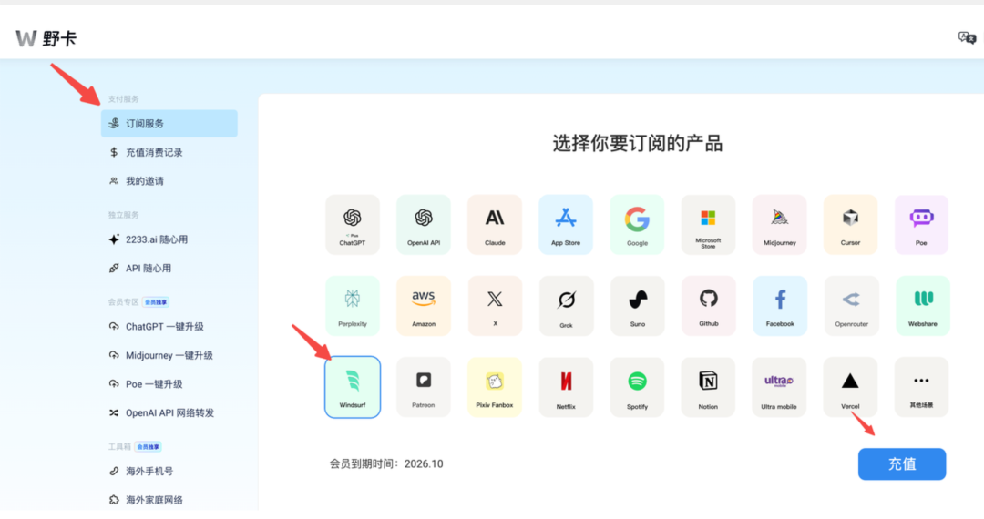Click 会员独享 badge beside 工具箱
Screen dimensions: 984x519
click(x=149, y=447)
